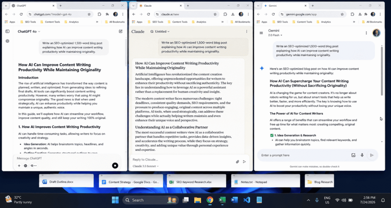This screenshot has width=391, height=208.
Task: Open the Gemini hamburger main menu
Action: pos(261,33)
